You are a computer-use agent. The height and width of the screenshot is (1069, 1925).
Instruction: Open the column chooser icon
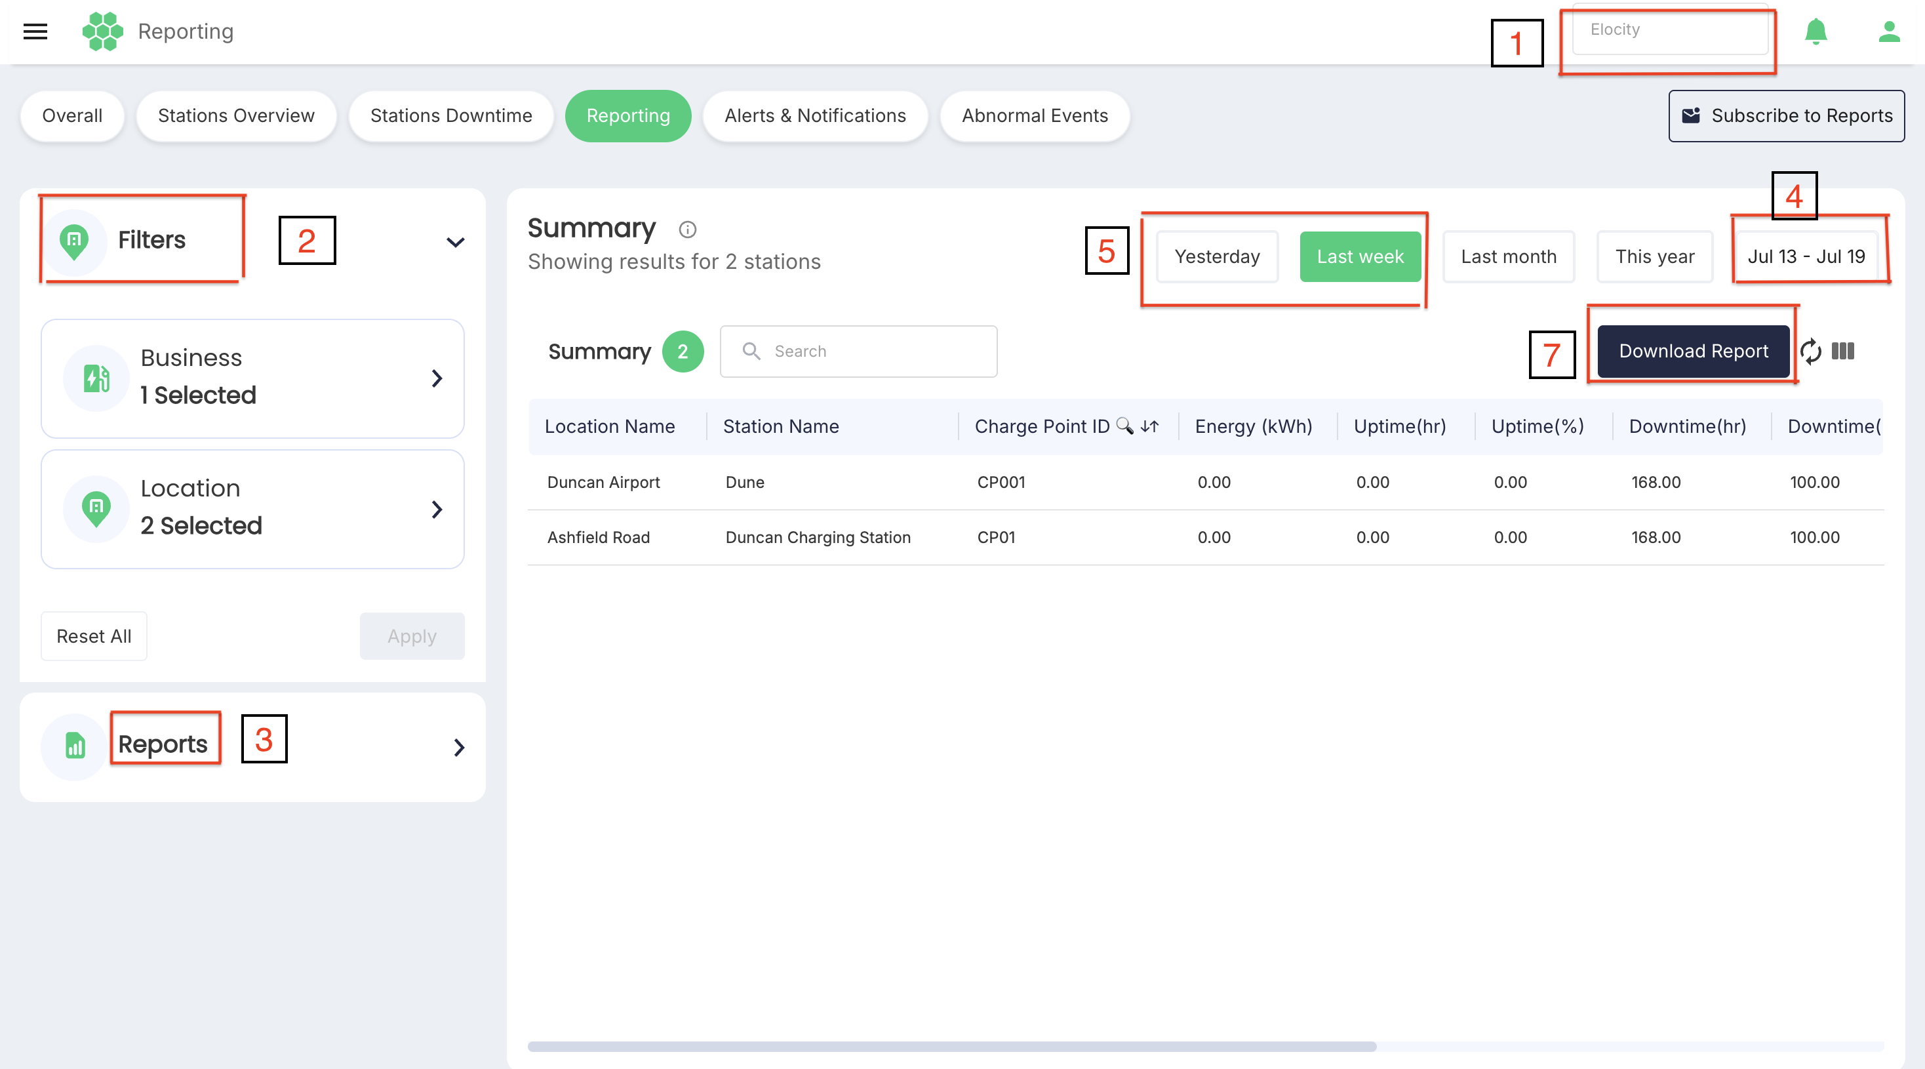point(1843,352)
